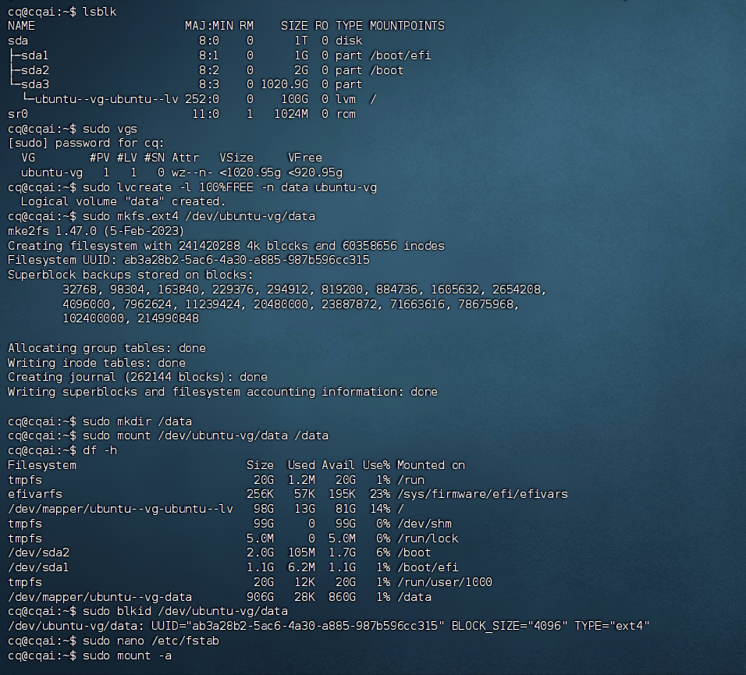Click the 'MOUNTPOINTS' column header
Screen dimensions: 746x675
pyautogui.click(x=407, y=27)
